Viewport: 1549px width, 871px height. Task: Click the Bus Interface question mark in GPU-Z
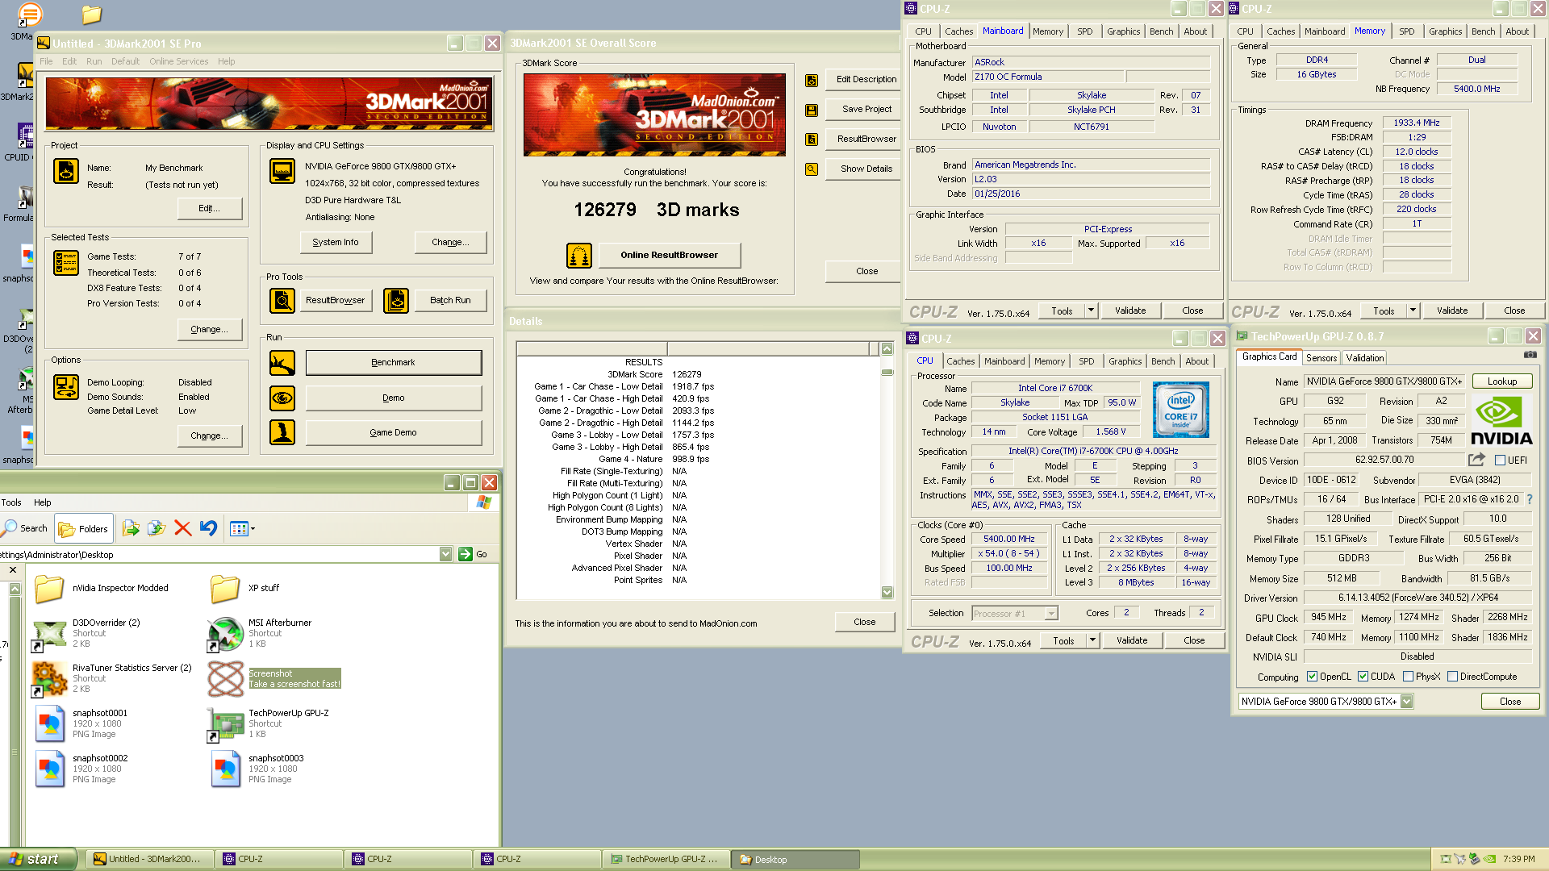click(1529, 499)
